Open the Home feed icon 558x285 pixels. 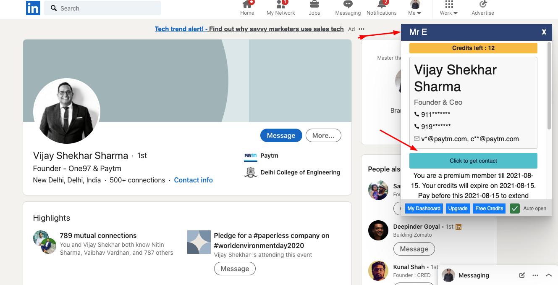point(247,4)
